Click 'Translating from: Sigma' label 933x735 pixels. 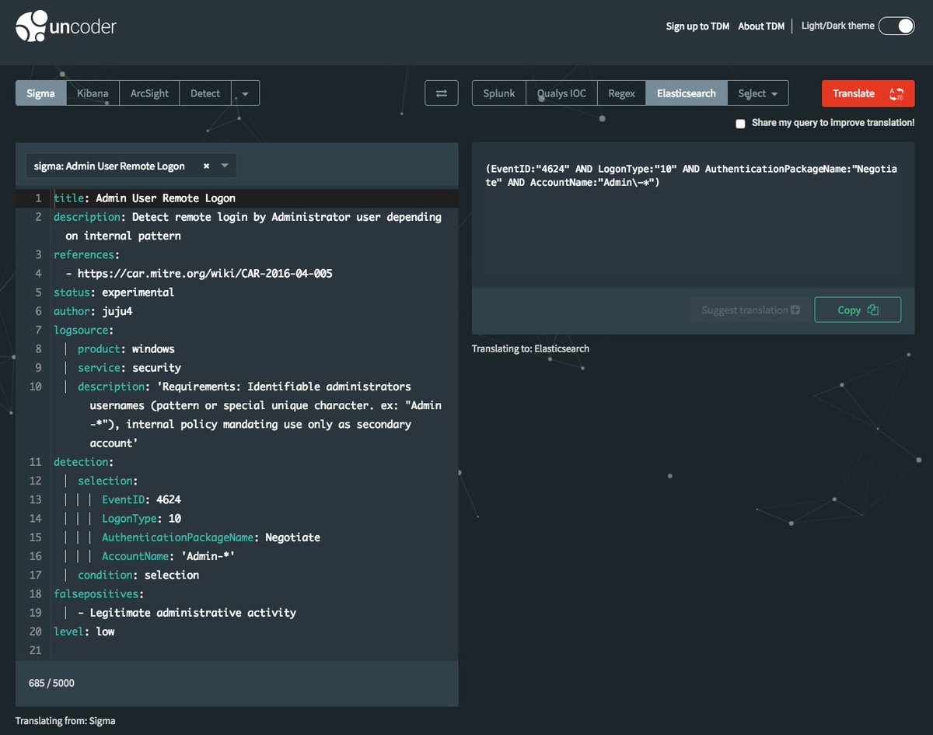(x=65, y=720)
